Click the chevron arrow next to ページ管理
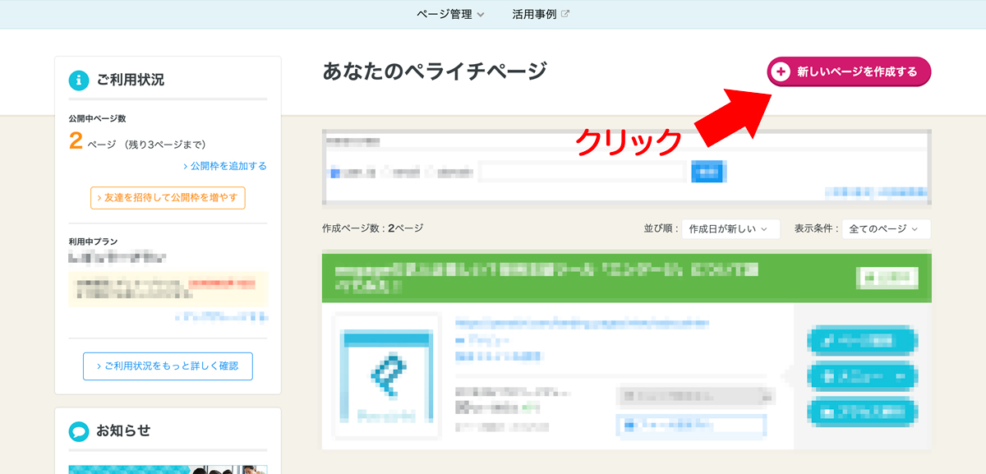Screen dimensions: 986x474 point(481,15)
